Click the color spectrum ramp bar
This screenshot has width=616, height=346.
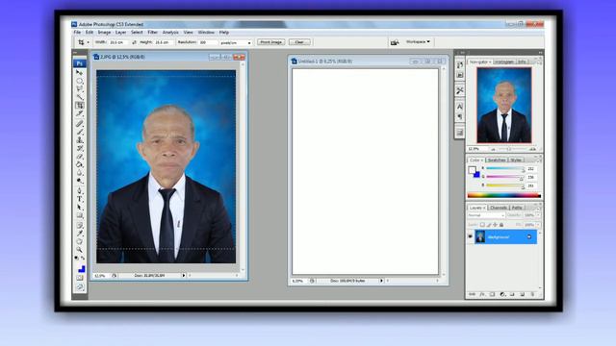click(504, 195)
